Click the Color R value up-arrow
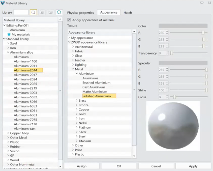 pos(167,32)
